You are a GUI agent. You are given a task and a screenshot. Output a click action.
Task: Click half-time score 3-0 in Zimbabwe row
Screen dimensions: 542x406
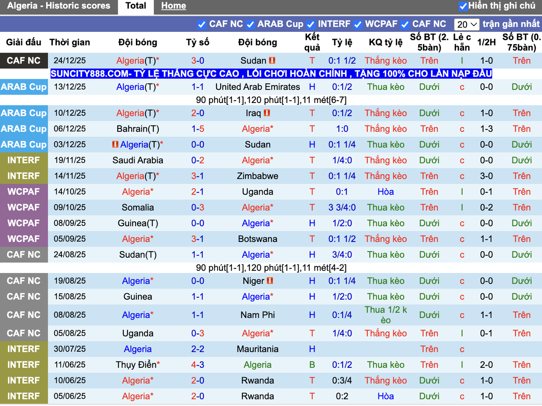coord(487,176)
